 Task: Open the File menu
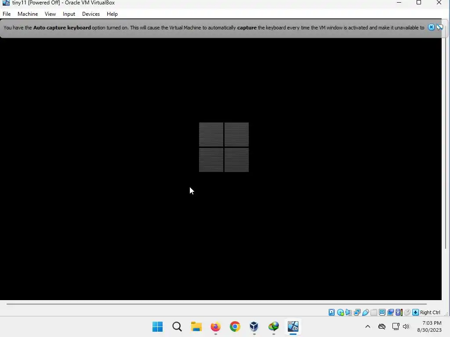coord(7,14)
